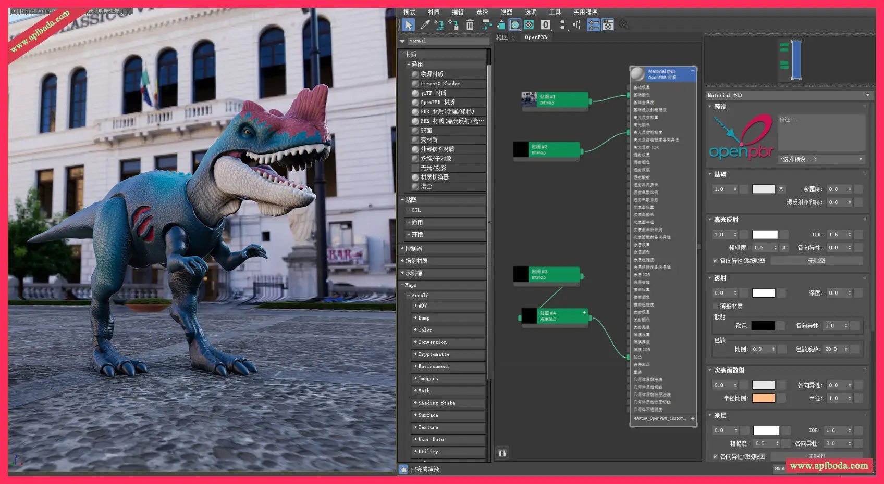Switch to the OpenPBR view tab

(x=536, y=37)
